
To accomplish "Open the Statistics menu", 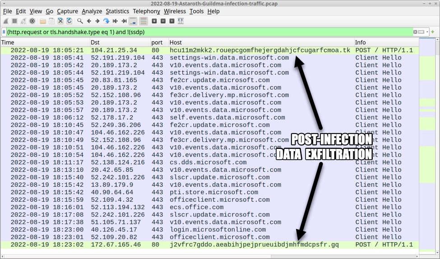I will click(117, 11).
